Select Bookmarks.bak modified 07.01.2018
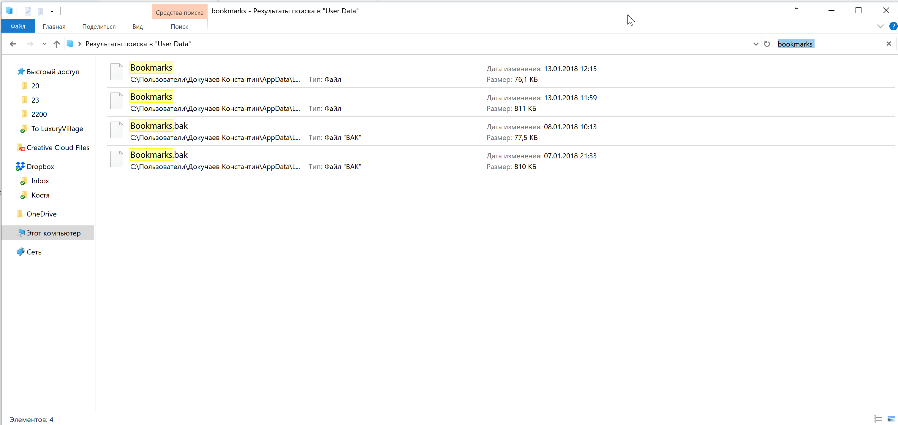898x425 pixels. click(159, 155)
